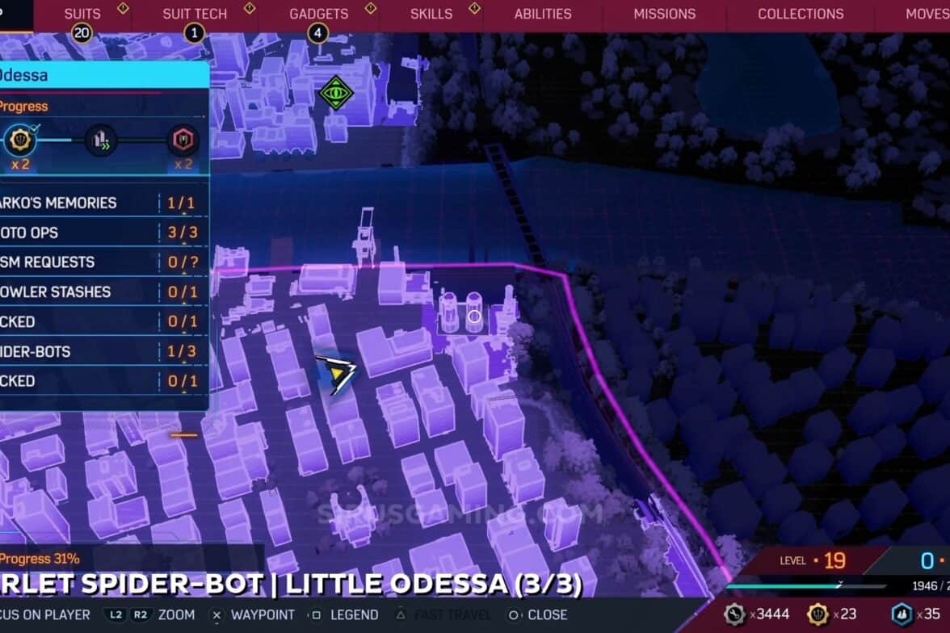Select the Marko's Memories 1/1 row

(103, 203)
